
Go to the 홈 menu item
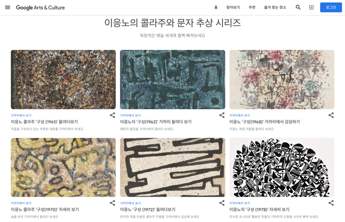point(216,7)
